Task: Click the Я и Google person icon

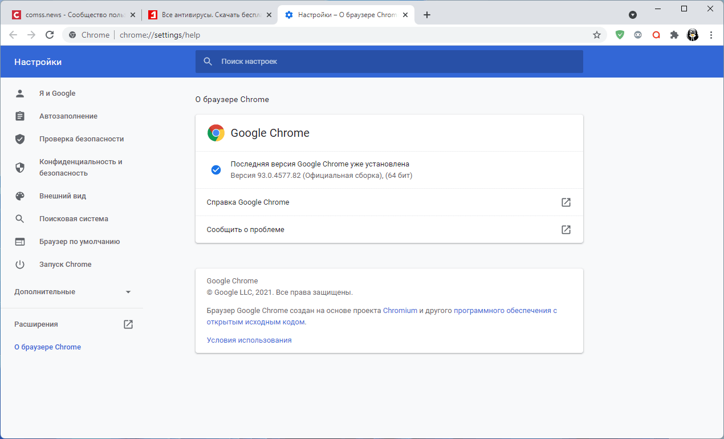Action: tap(20, 94)
